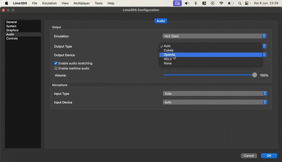Click the Audio tab
The height and width of the screenshot is (162, 282).
click(161, 21)
